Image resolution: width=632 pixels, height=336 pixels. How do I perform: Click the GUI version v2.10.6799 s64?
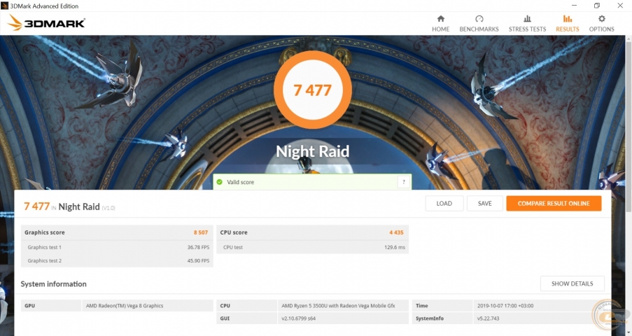[298, 318]
